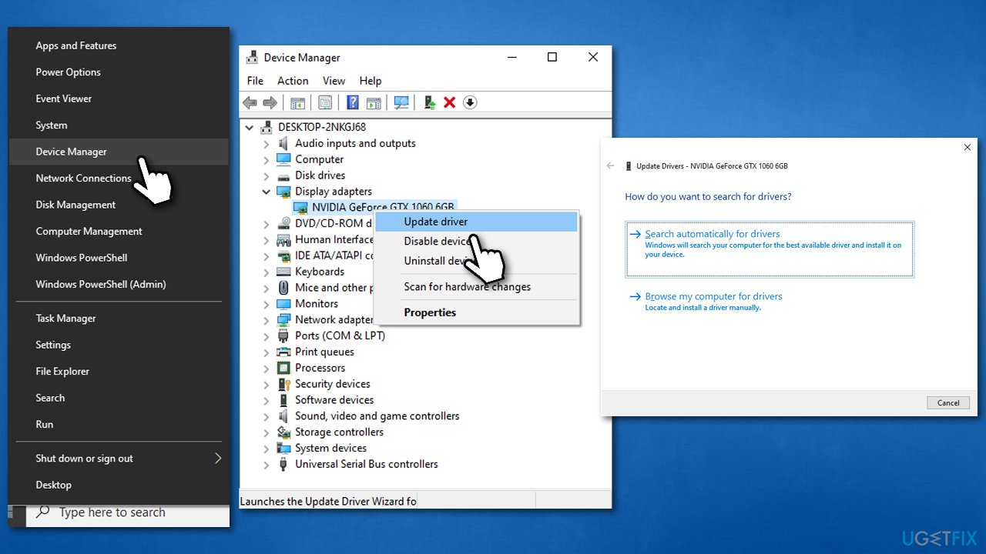This screenshot has height=554, width=986.
Task: Click Search automatically for drivers
Action: (713, 234)
